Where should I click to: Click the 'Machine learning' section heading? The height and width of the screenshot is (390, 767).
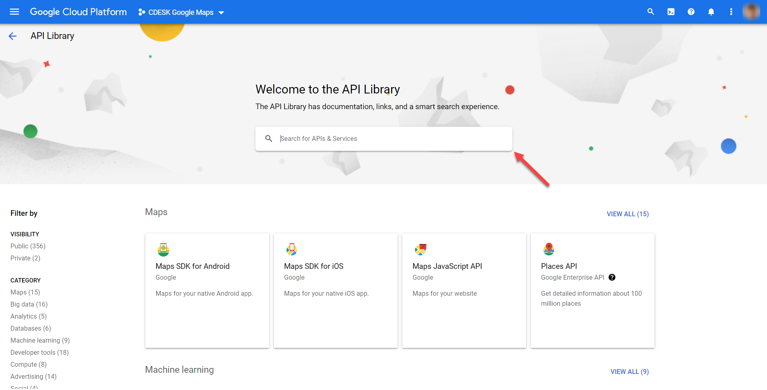(180, 370)
